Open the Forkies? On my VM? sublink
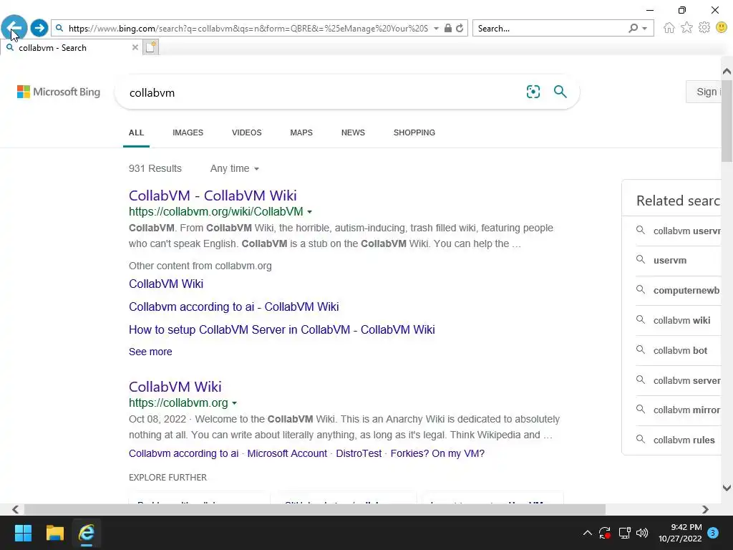733x550 pixels. 437,453
